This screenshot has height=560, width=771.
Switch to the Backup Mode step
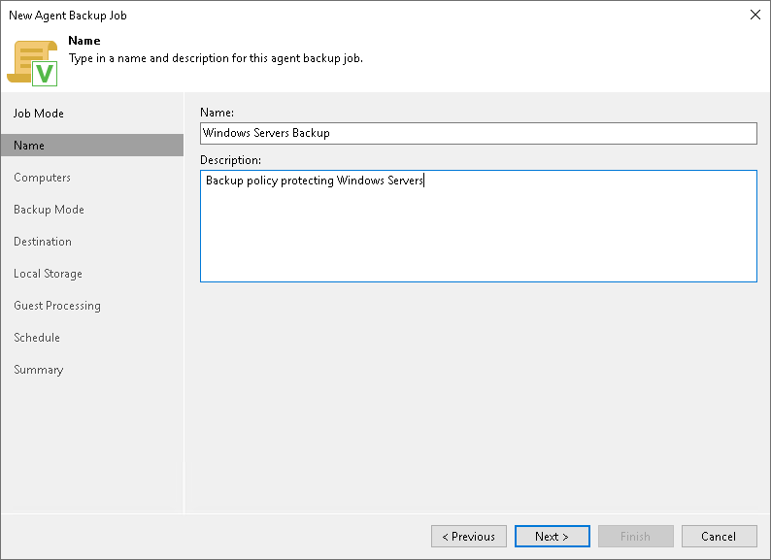[49, 210]
